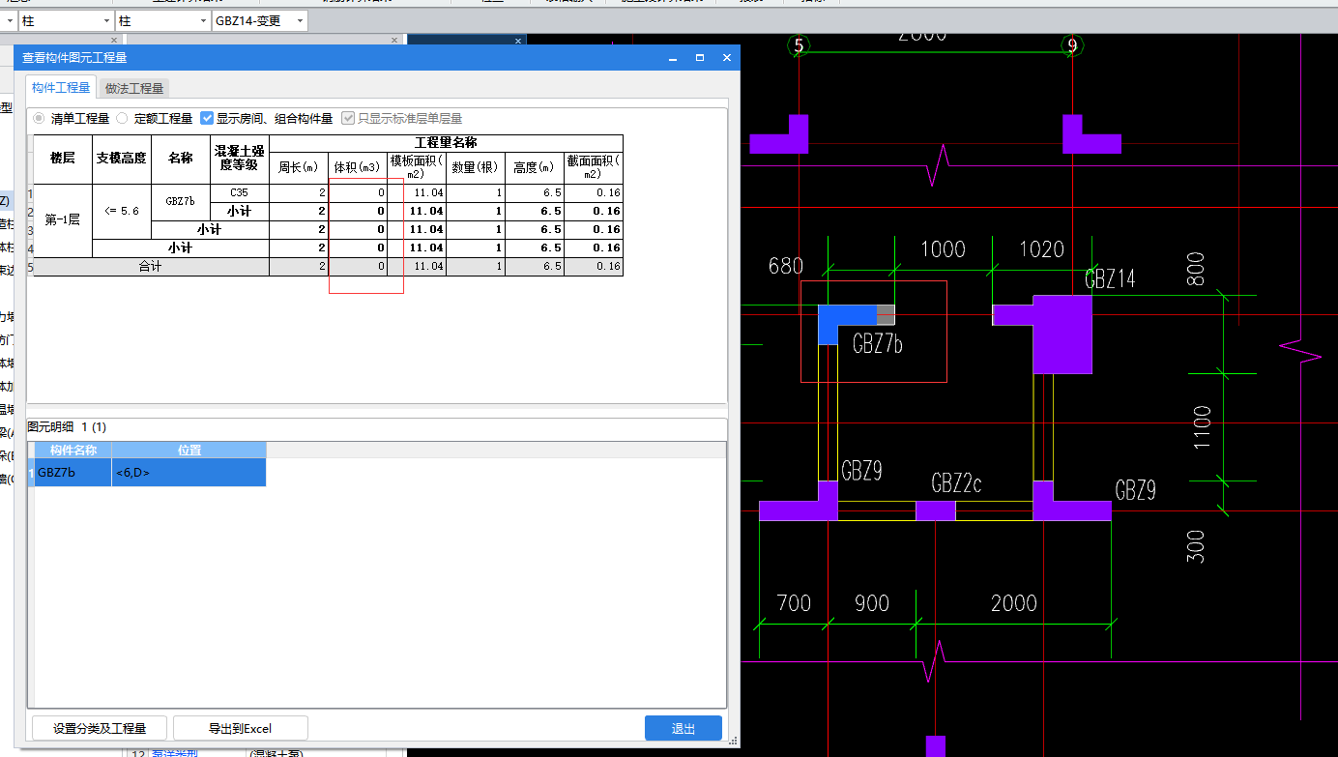Close the dark blue drawing tab

pos(519,42)
